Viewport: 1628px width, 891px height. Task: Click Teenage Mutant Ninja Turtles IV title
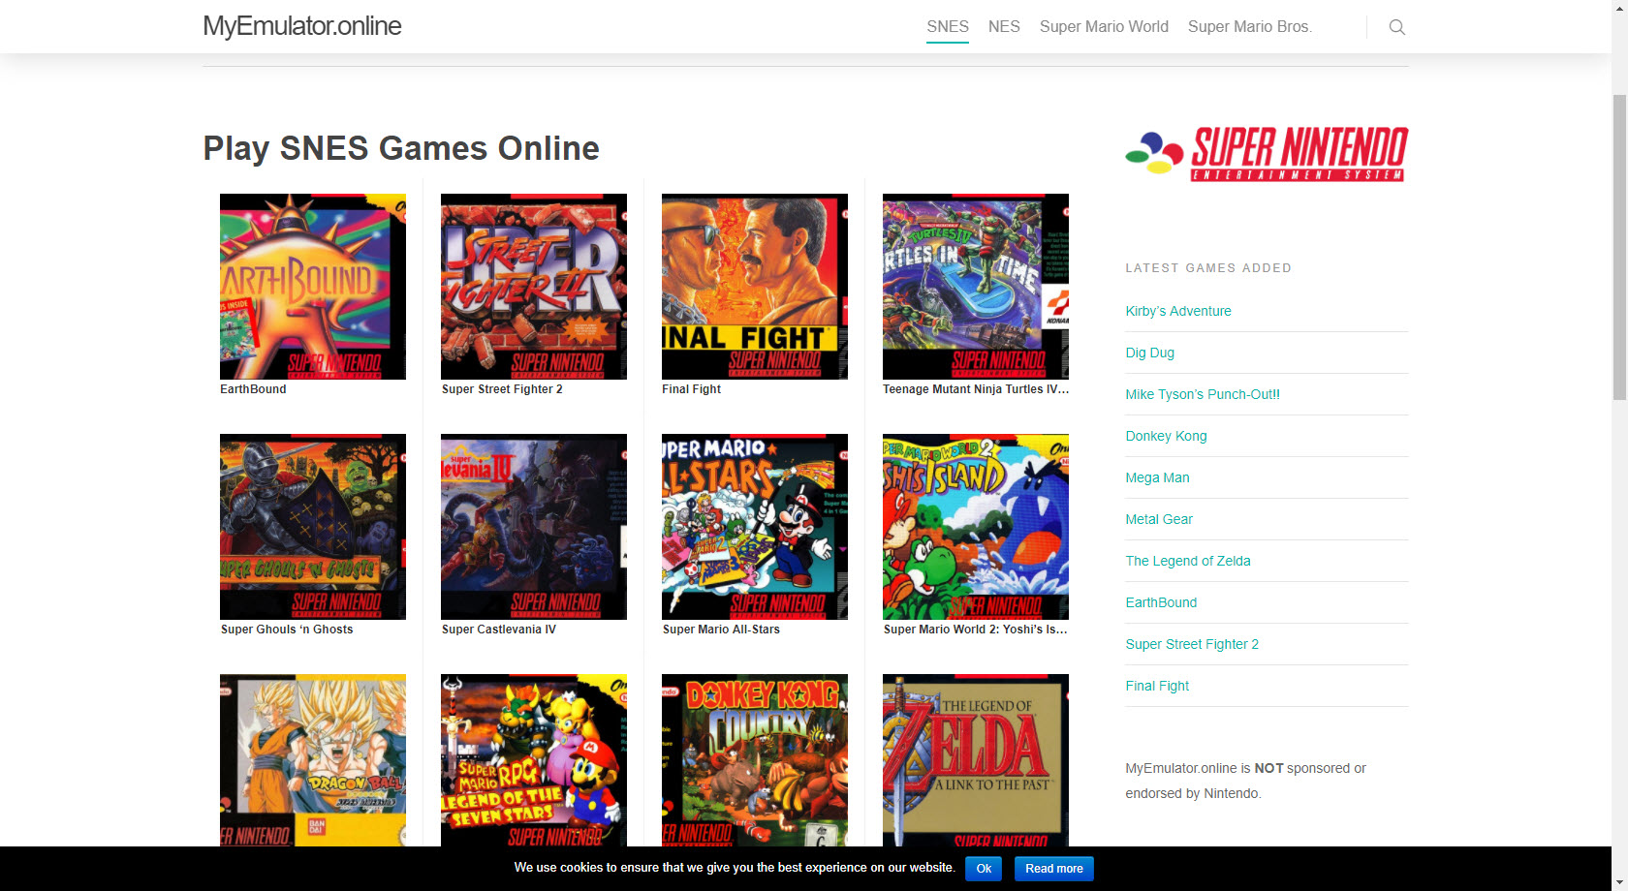976,389
